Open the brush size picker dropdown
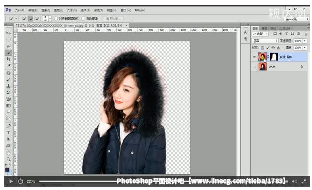Viewport: 312px width, 190px height. click(50, 19)
